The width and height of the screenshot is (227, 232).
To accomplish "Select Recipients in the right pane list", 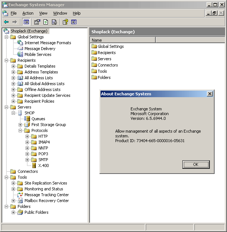I will coord(107,53).
